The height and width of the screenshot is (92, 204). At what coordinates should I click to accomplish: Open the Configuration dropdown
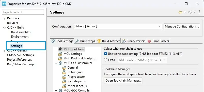(x=118, y=26)
